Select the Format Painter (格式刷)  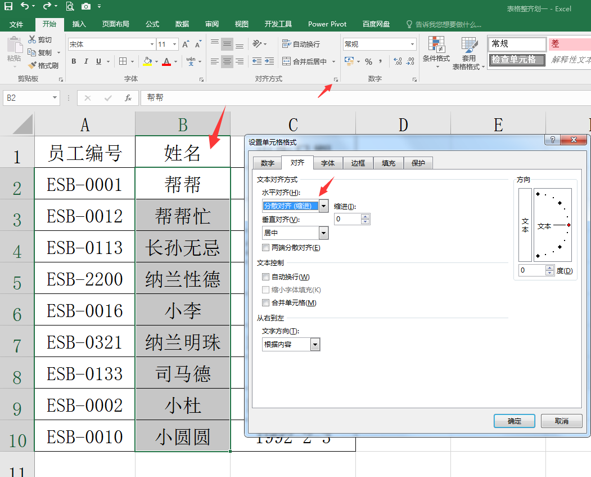pyautogui.click(x=43, y=65)
